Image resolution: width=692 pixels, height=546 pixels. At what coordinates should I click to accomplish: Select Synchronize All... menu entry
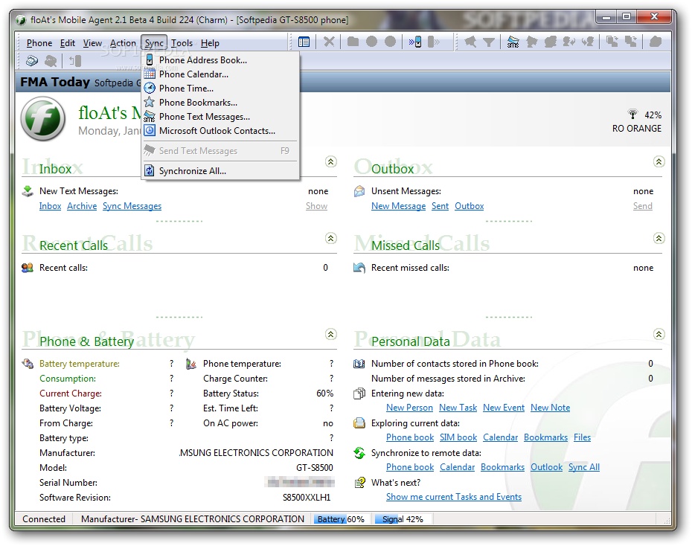(x=220, y=170)
